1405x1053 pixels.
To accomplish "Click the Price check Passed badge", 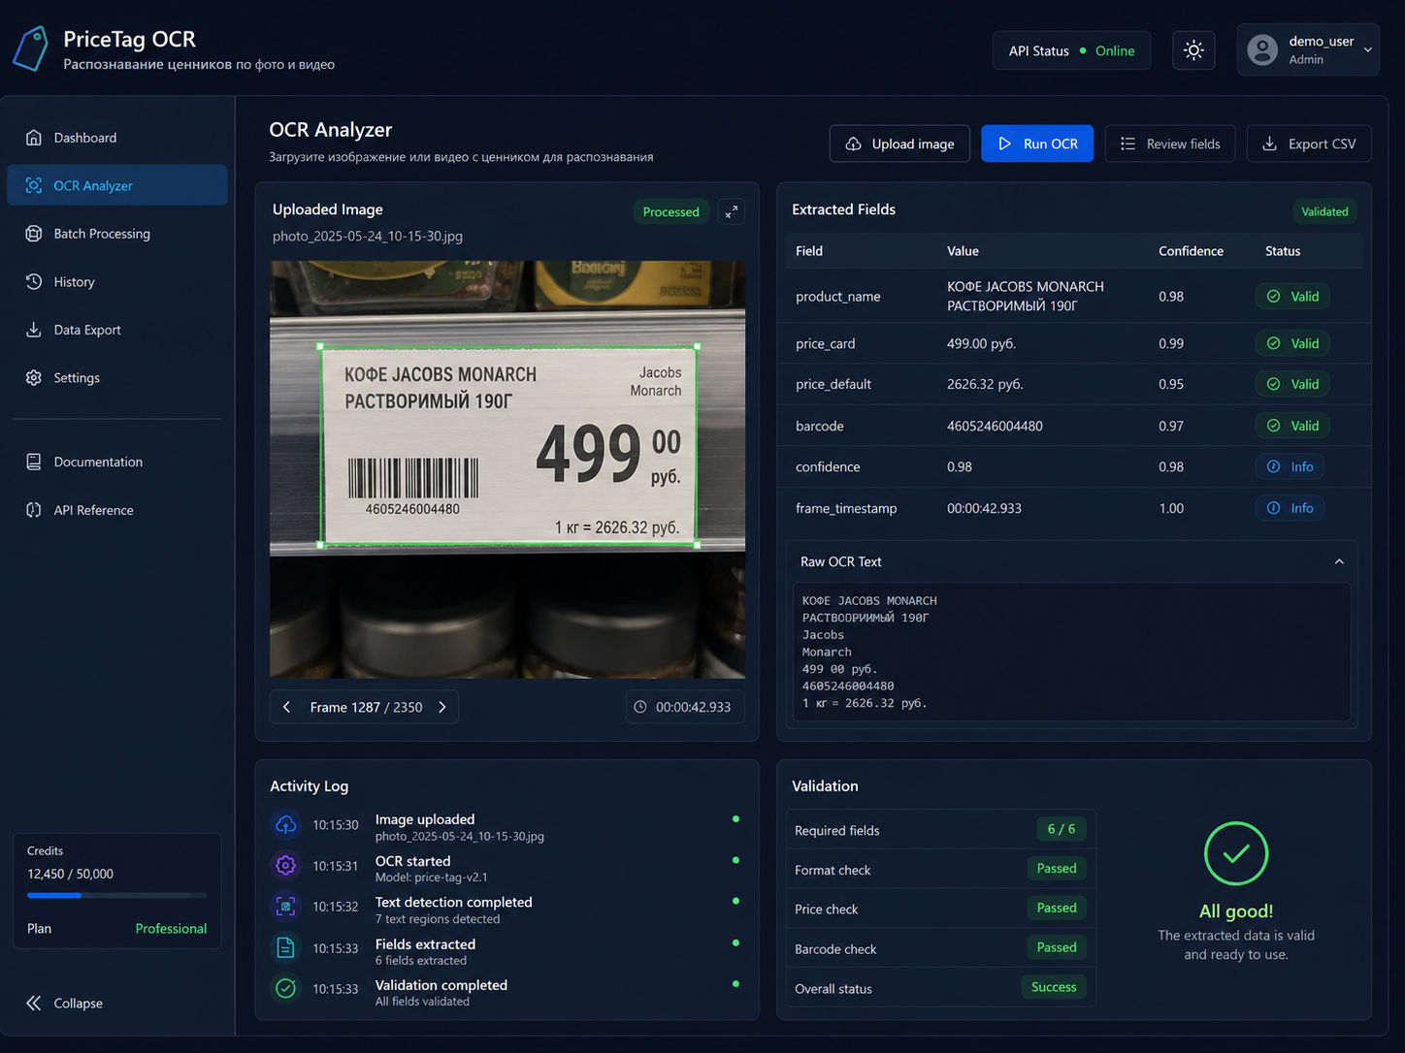I will (1056, 908).
